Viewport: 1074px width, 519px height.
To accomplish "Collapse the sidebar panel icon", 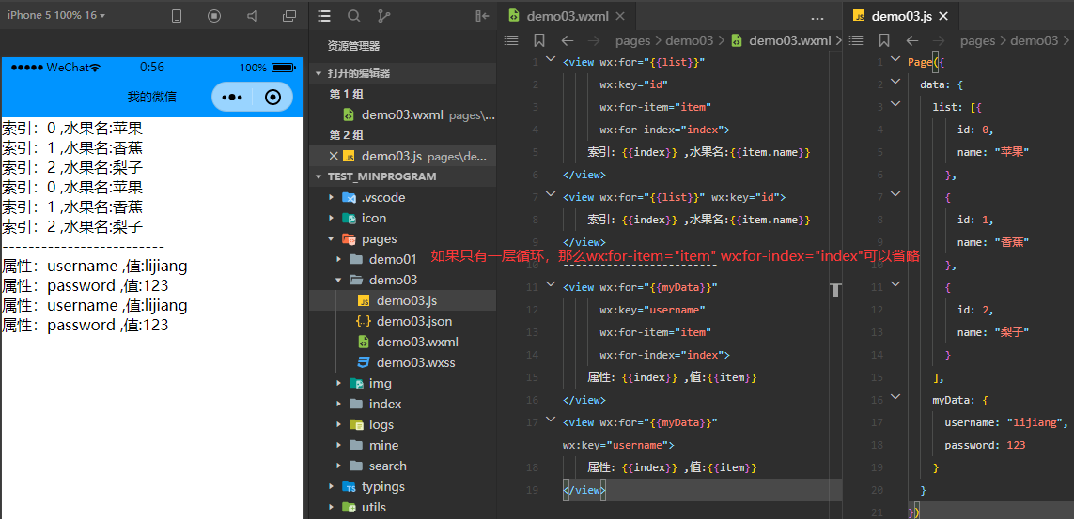I will pyautogui.click(x=482, y=16).
